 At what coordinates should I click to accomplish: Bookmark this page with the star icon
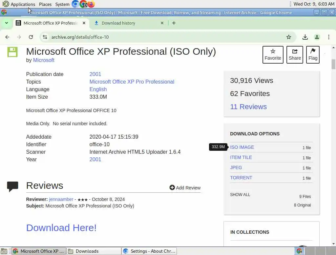[289, 37]
